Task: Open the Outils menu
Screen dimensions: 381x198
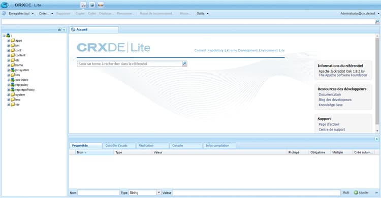Action: click(x=202, y=13)
